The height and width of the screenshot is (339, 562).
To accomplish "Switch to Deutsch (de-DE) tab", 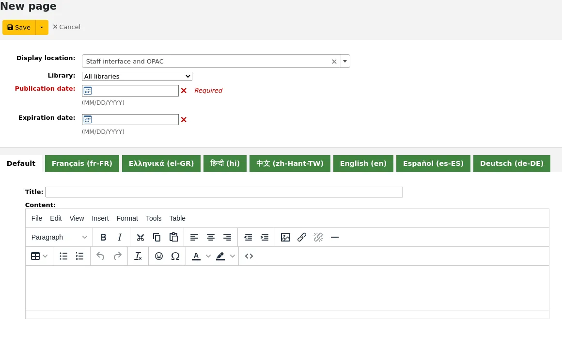I will [512, 163].
